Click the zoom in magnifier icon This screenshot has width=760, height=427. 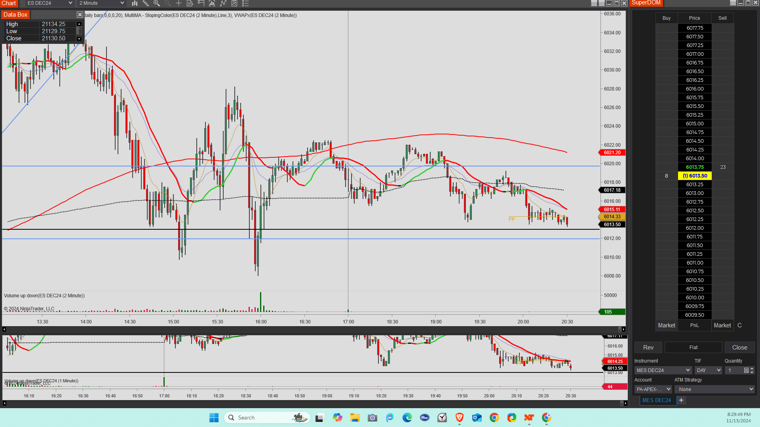click(x=157, y=3)
